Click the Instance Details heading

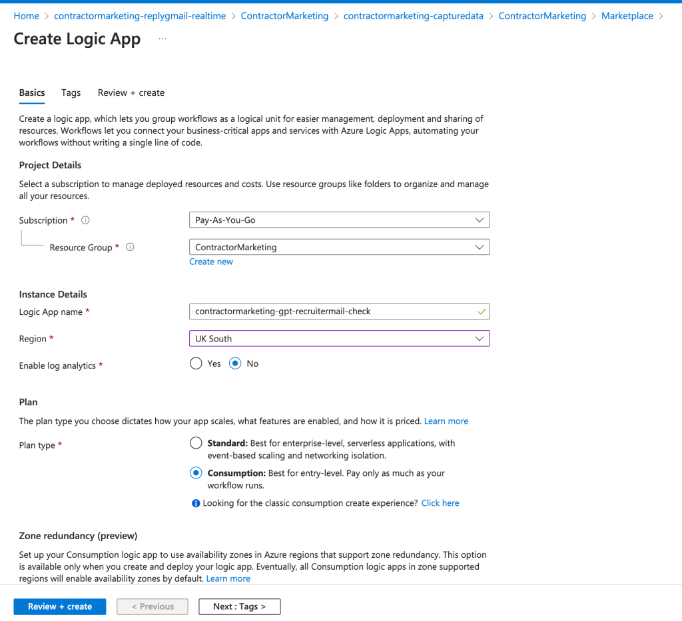click(53, 294)
